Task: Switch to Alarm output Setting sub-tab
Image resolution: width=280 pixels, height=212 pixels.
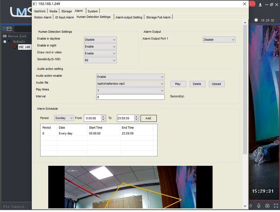Action: [129, 17]
